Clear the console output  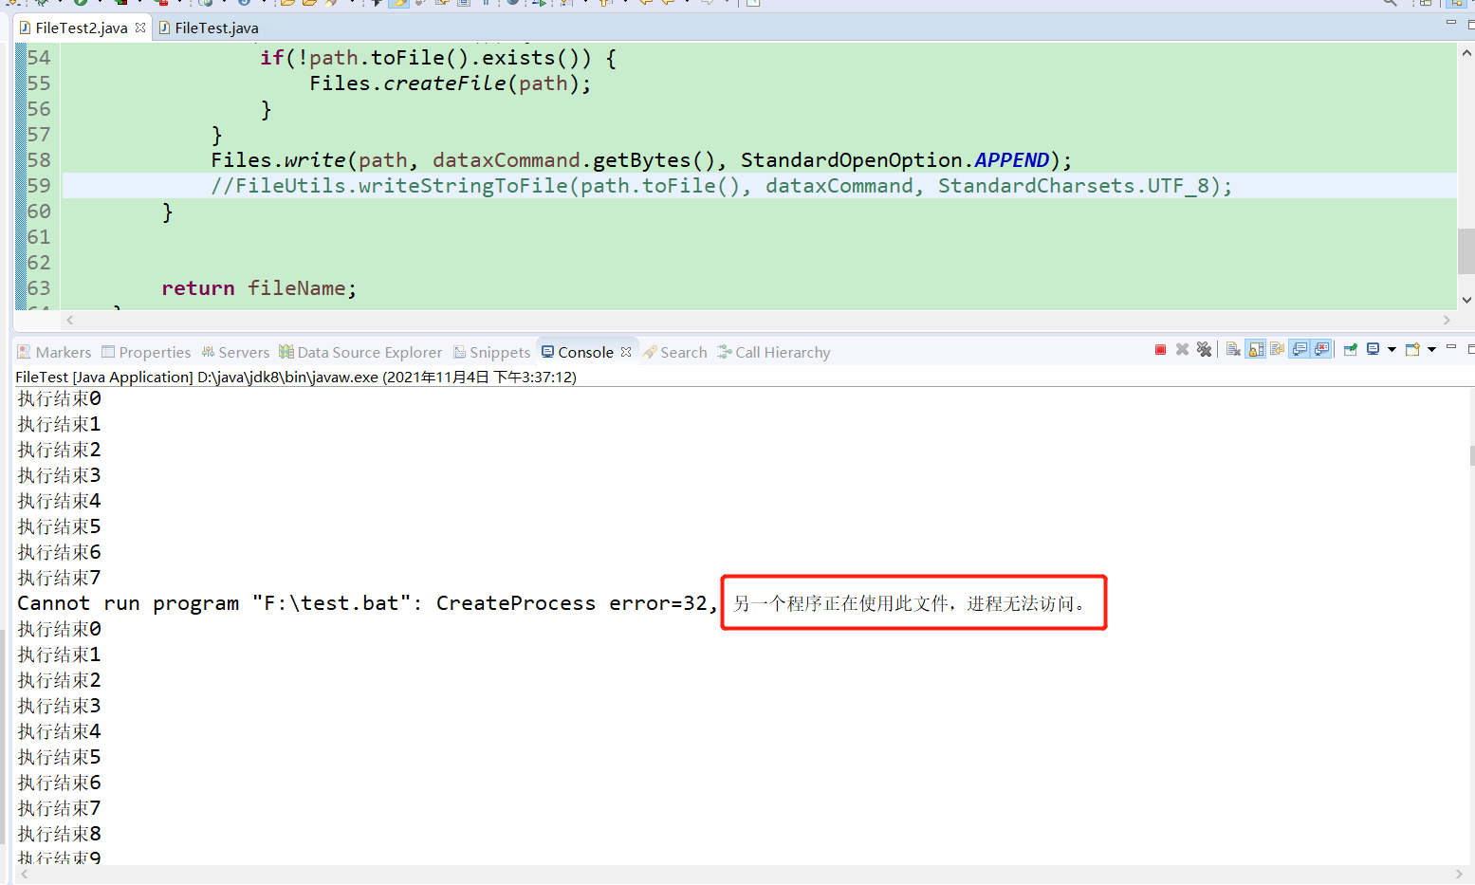click(1233, 350)
